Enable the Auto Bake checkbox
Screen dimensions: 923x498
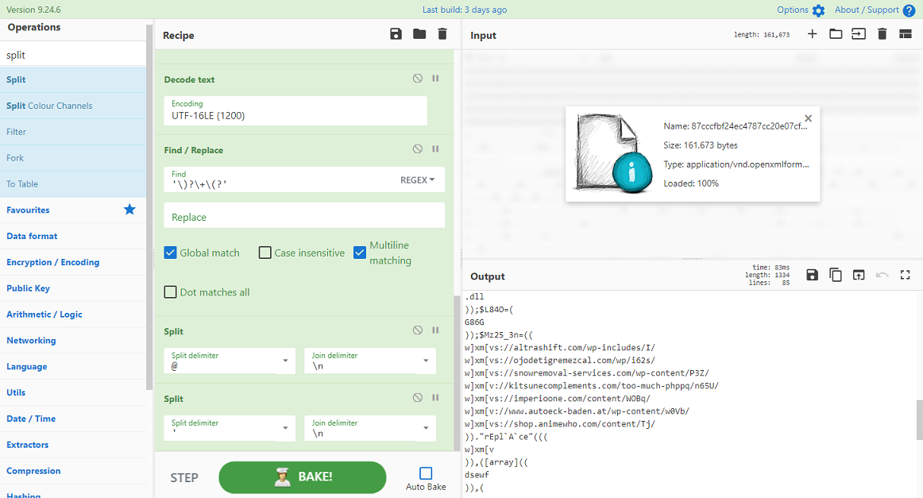coord(426,473)
